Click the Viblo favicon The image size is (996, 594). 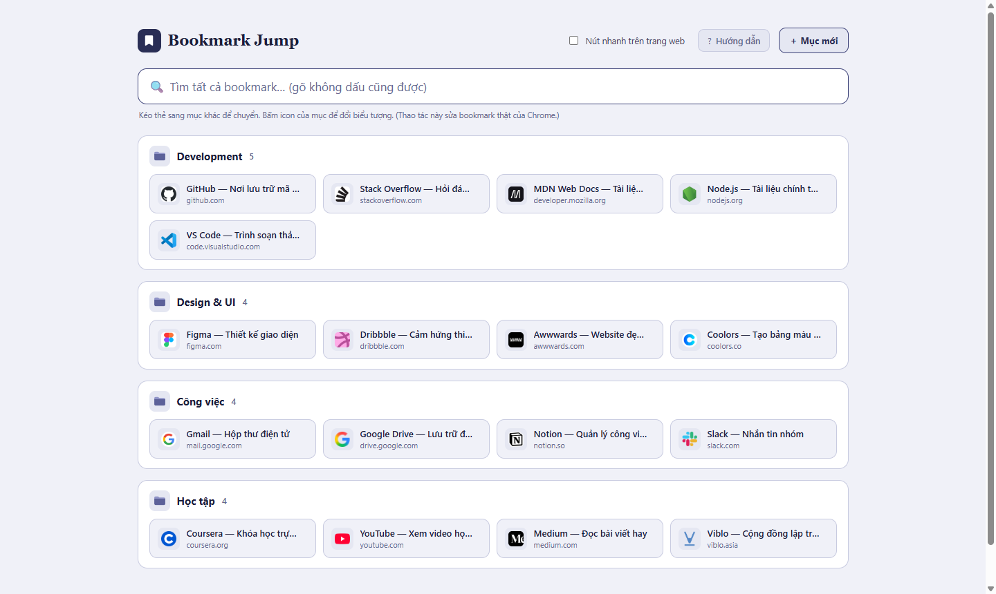pyautogui.click(x=690, y=539)
